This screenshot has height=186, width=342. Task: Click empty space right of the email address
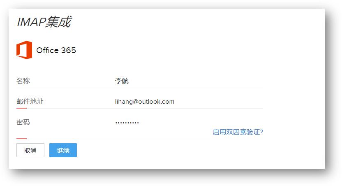coord(218,102)
